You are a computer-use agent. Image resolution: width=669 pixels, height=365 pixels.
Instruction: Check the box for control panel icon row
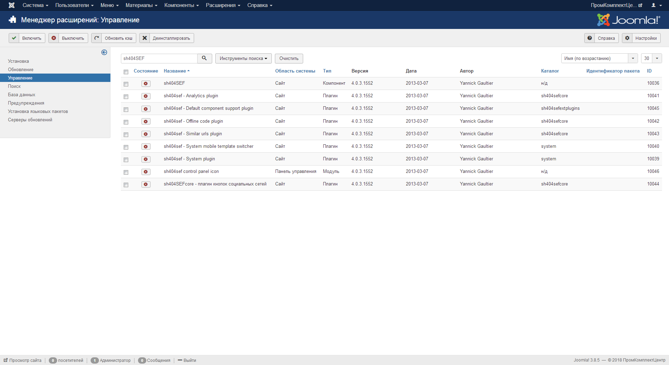click(126, 172)
